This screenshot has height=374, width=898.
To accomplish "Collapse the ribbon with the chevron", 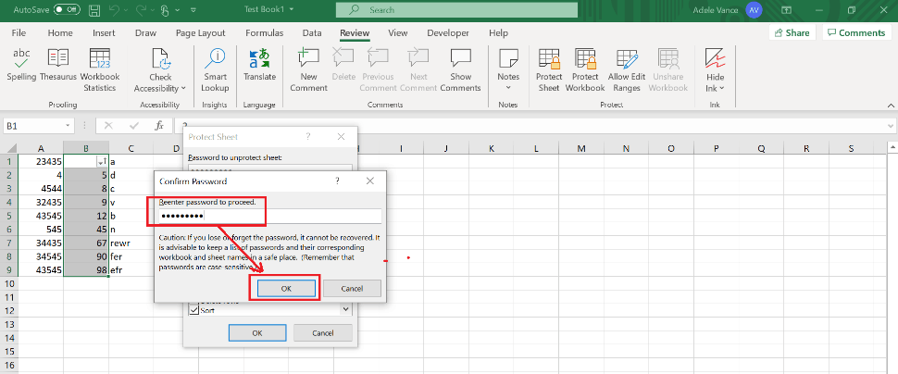I will (891, 106).
